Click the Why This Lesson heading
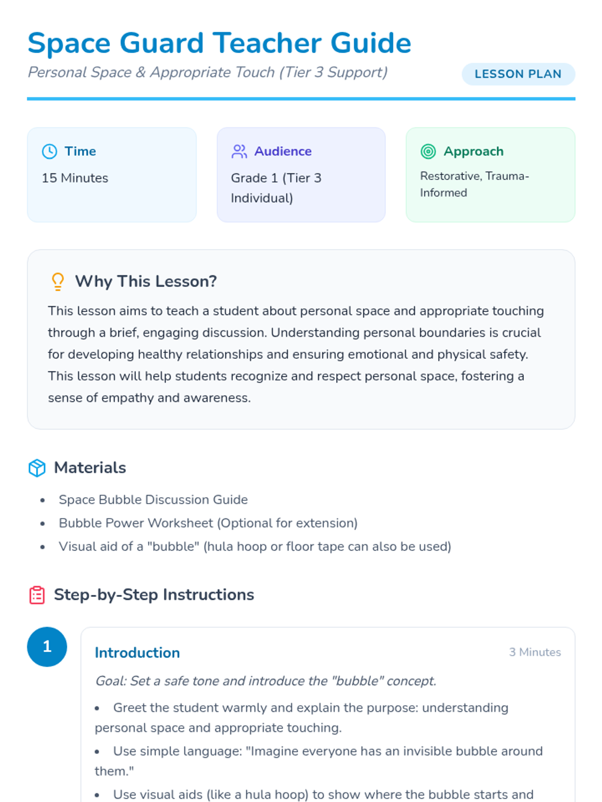 click(145, 282)
